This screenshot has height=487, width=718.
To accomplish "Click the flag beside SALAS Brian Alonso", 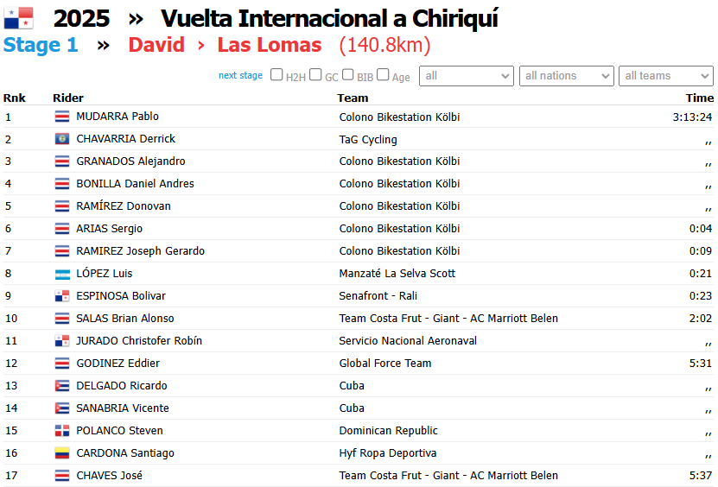I will click(62, 318).
